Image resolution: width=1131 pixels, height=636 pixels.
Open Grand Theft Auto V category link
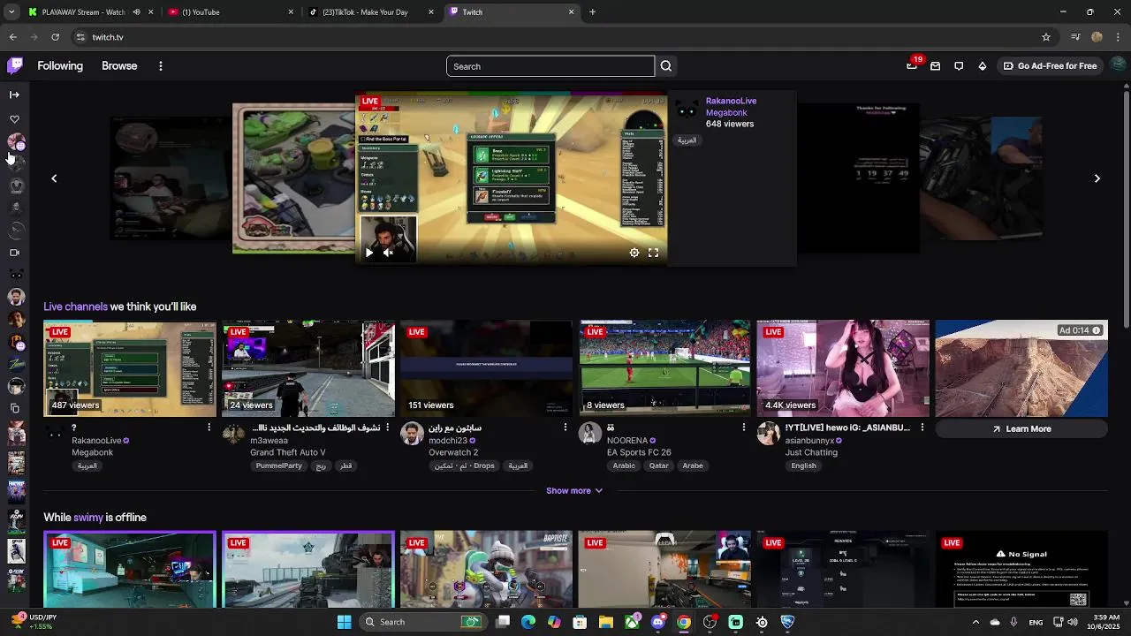288,452
